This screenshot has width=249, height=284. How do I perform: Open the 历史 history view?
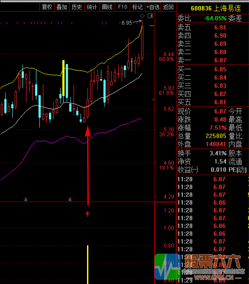click(x=77, y=7)
